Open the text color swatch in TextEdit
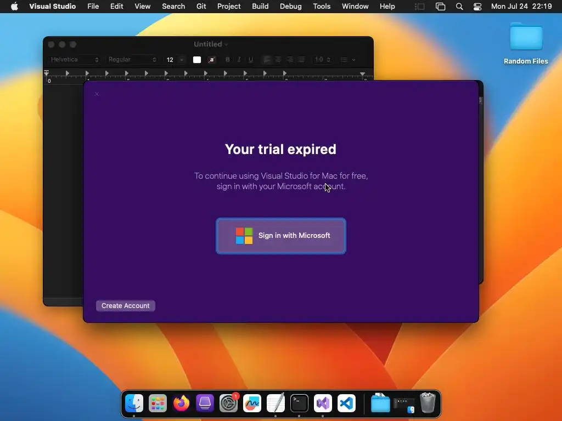 197,60
